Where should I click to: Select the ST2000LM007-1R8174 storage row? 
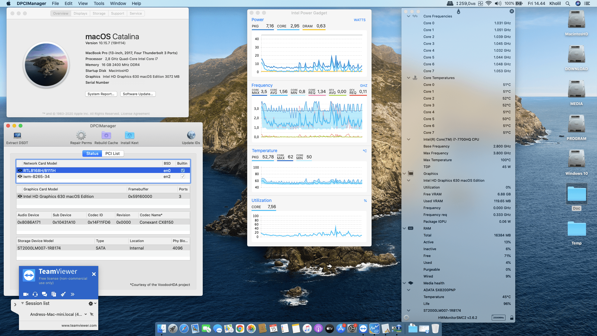103,248
